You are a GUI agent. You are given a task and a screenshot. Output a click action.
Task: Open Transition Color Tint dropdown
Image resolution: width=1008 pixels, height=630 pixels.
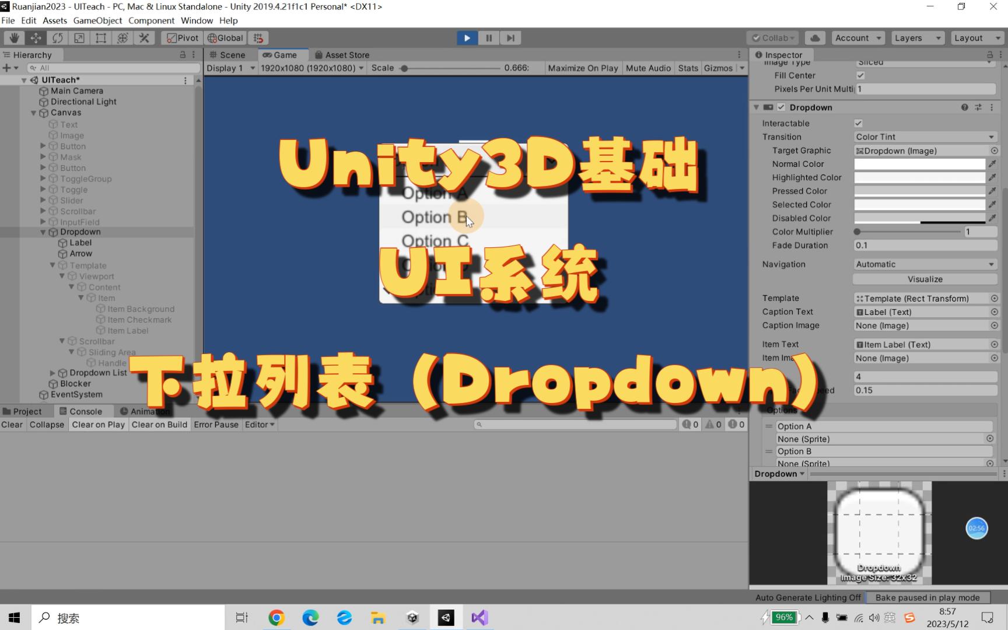(x=925, y=137)
